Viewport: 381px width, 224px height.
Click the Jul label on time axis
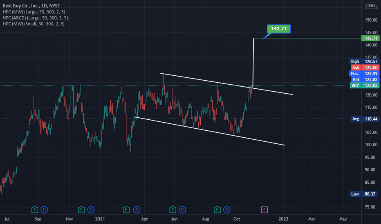pyautogui.click(x=7, y=219)
